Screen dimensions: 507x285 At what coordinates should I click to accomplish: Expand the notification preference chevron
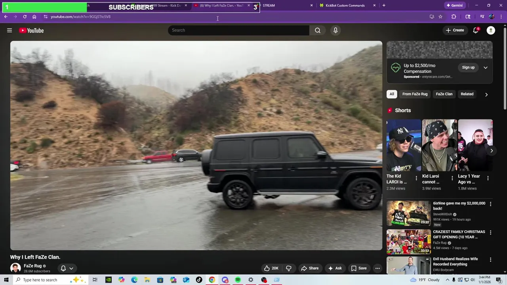coord(71,268)
